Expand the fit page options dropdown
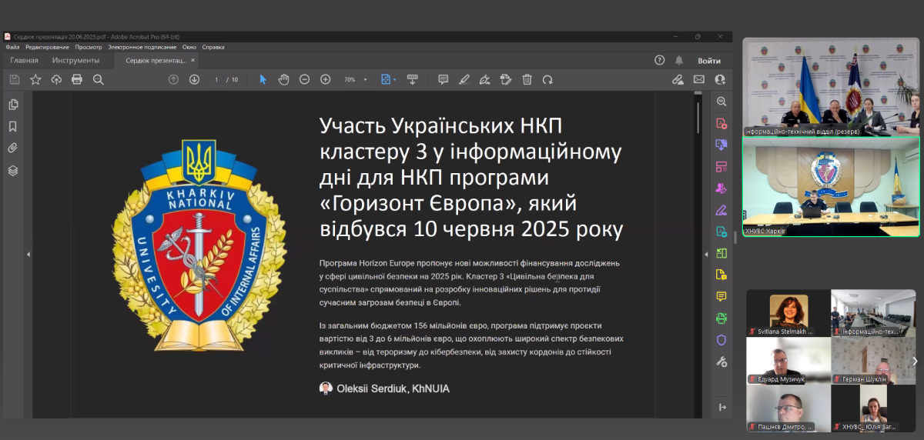Screen dimensions: 924x440 tap(395, 79)
